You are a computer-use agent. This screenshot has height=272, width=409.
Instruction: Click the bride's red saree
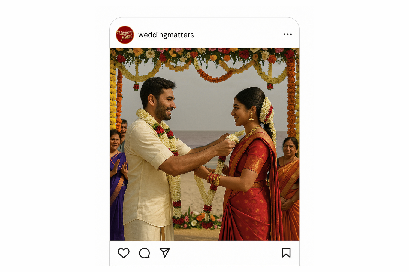coord(251,190)
